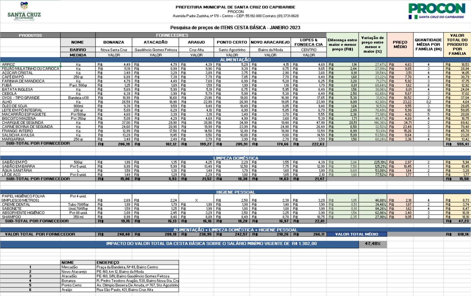This screenshot has height=296, width=471.
Task: Click the VALOR TOTAL DO PRODUTO POR FAMÍLIA header
Action: [x=457, y=44]
